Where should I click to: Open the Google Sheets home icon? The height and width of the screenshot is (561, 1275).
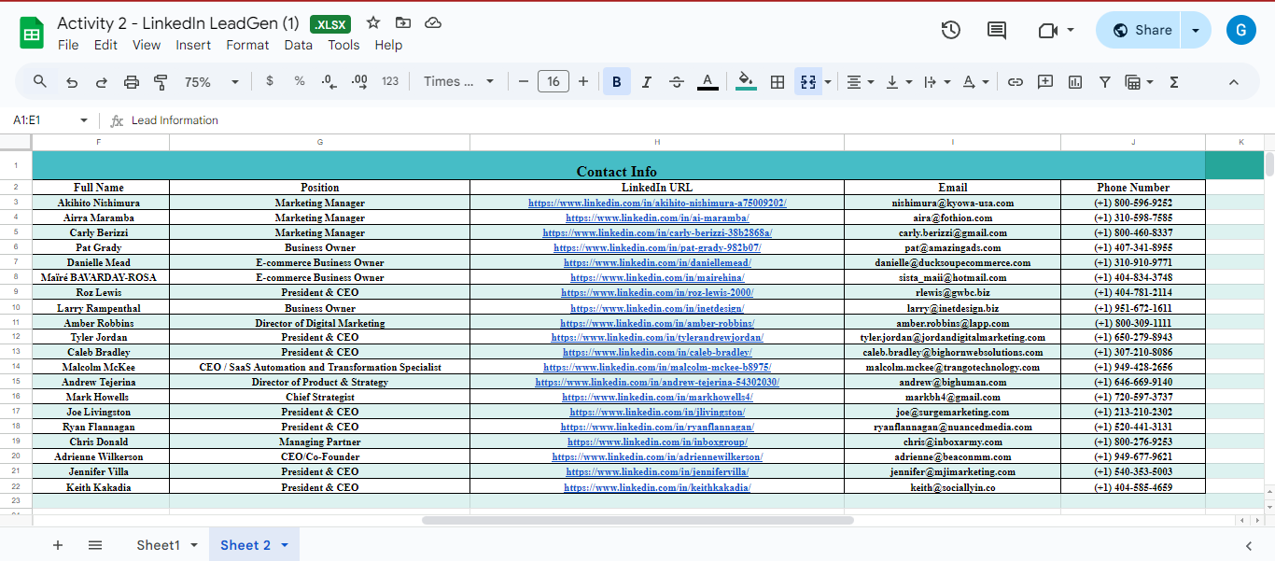click(x=33, y=35)
